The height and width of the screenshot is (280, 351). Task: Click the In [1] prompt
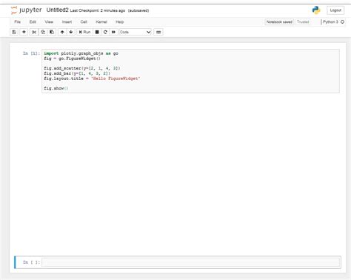(31, 53)
